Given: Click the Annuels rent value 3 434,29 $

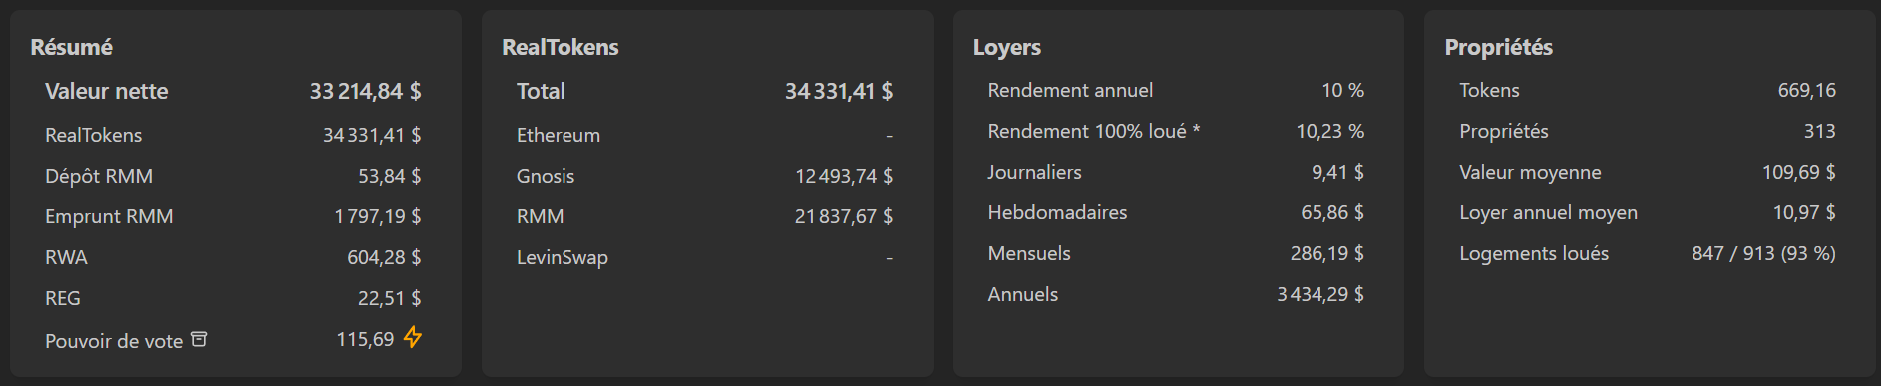Looking at the screenshot, I should pos(1320,294).
